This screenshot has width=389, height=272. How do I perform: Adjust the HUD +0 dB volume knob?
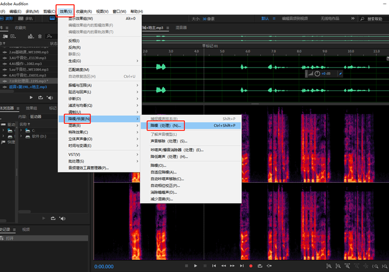[317, 73]
